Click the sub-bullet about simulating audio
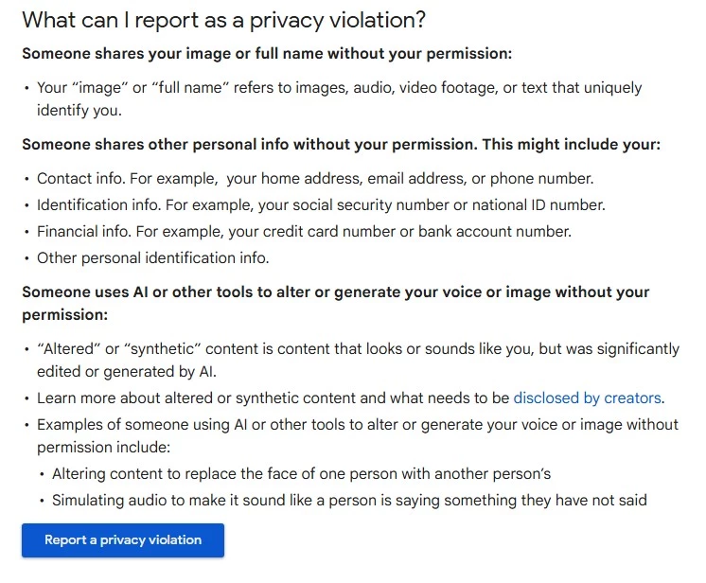Viewport: 706px width, 583px height. coord(349,500)
